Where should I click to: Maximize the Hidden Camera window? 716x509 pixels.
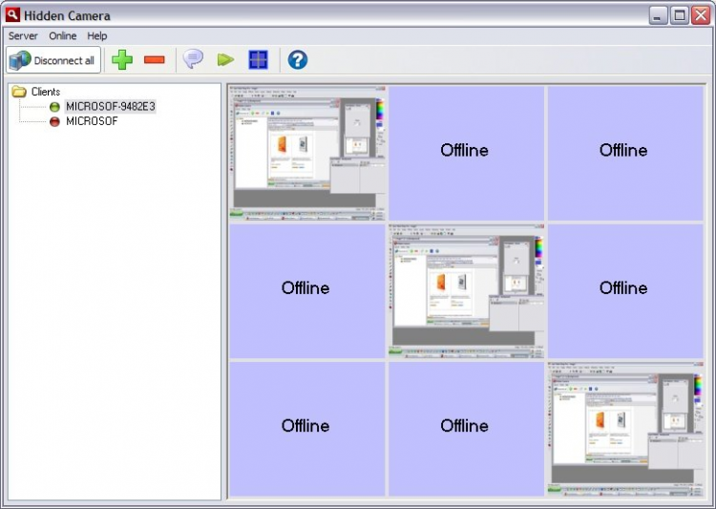click(680, 15)
